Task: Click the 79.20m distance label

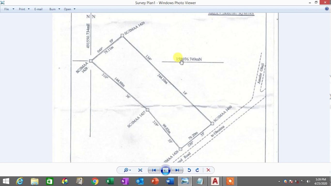Action: [193, 135]
